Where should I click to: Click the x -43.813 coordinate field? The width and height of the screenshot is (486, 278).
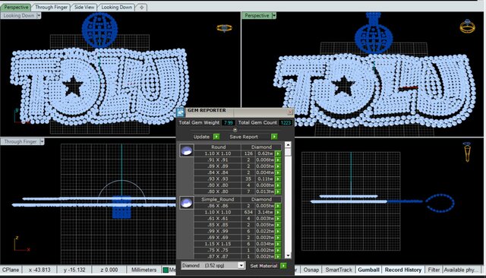(39, 270)
